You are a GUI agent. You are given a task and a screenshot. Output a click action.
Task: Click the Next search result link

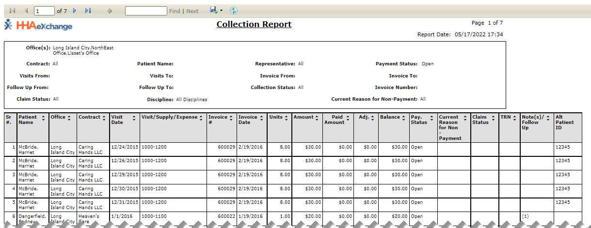point(192,11)
